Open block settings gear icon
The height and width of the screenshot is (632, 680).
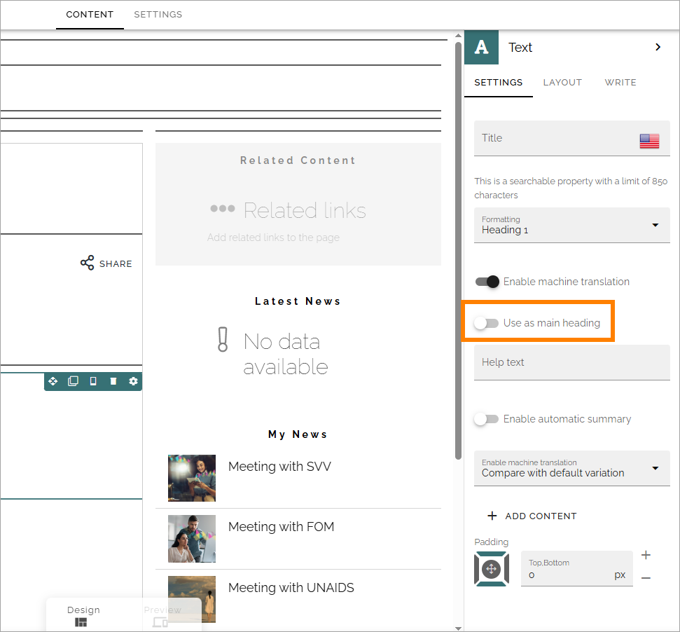pyautogui.click(x=133, y=381)
